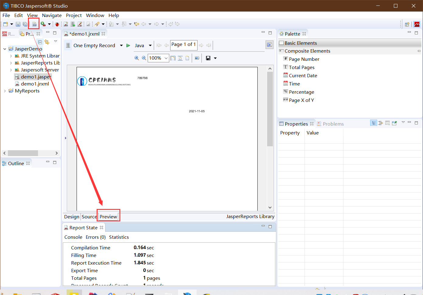This screenshot has height=295, width=423.
Task: Zoom in on the report preview
Action: [x=137, y=58]
